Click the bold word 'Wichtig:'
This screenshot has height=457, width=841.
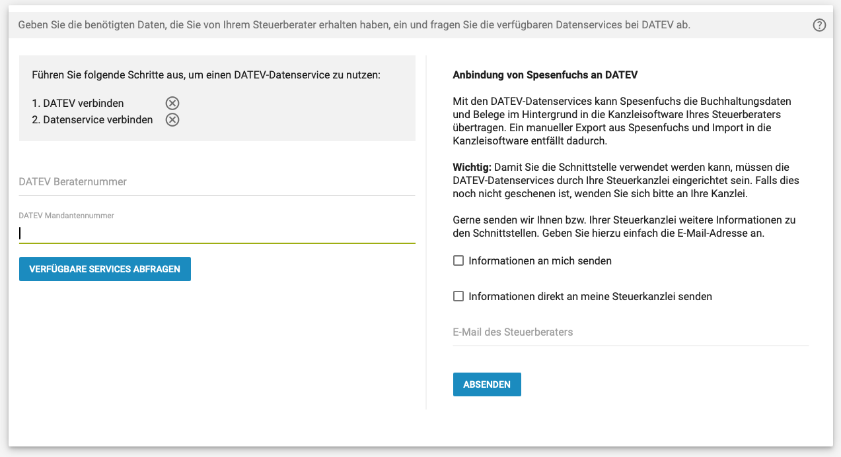(x=472, y=167)
